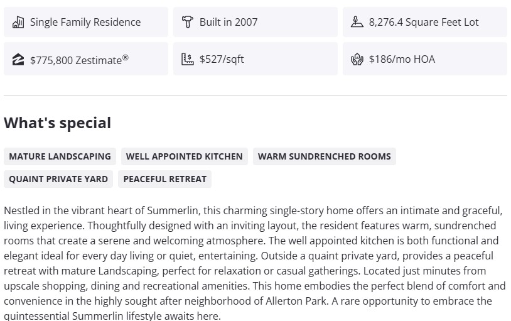Click the listing description paragraph
This screenshot has height=321, width=511.
[x=255, y=263]
